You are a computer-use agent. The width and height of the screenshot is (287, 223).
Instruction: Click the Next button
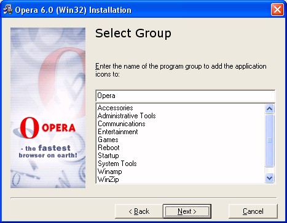click(x=187, y=211)
